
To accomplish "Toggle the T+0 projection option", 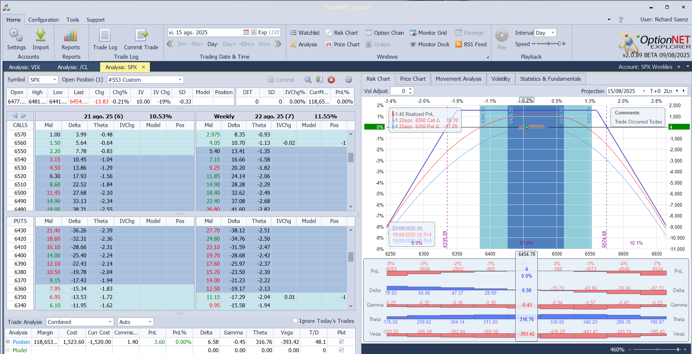I will tap(655, 91).
